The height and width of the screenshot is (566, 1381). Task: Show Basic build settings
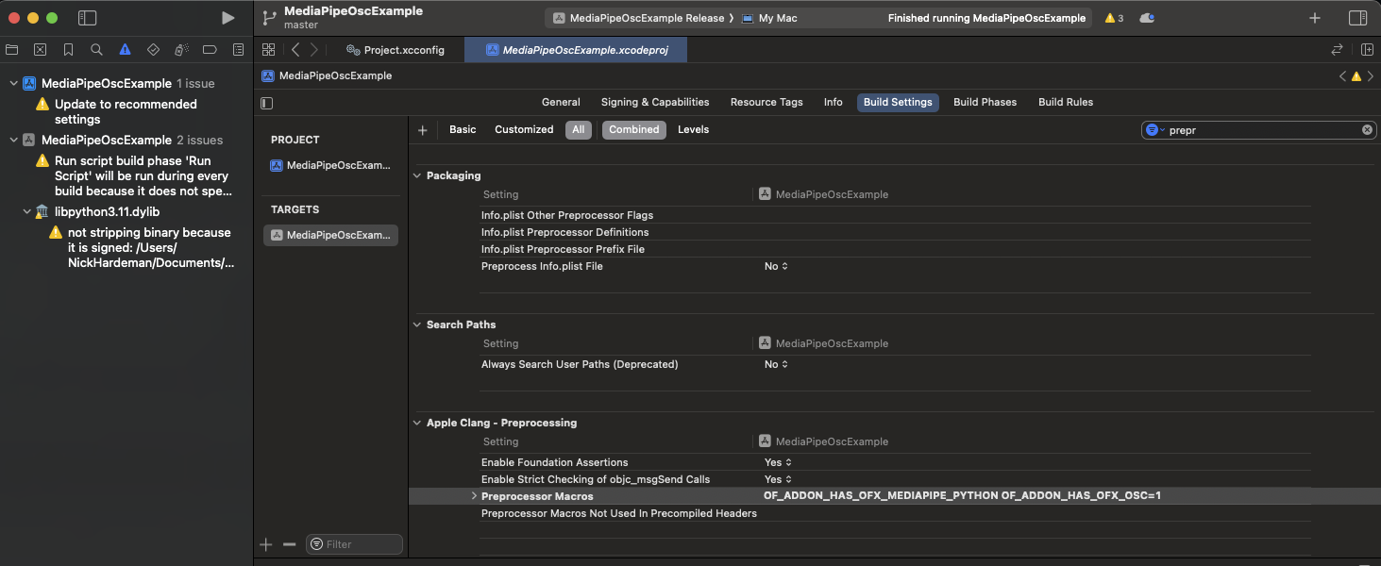[463, 130]
